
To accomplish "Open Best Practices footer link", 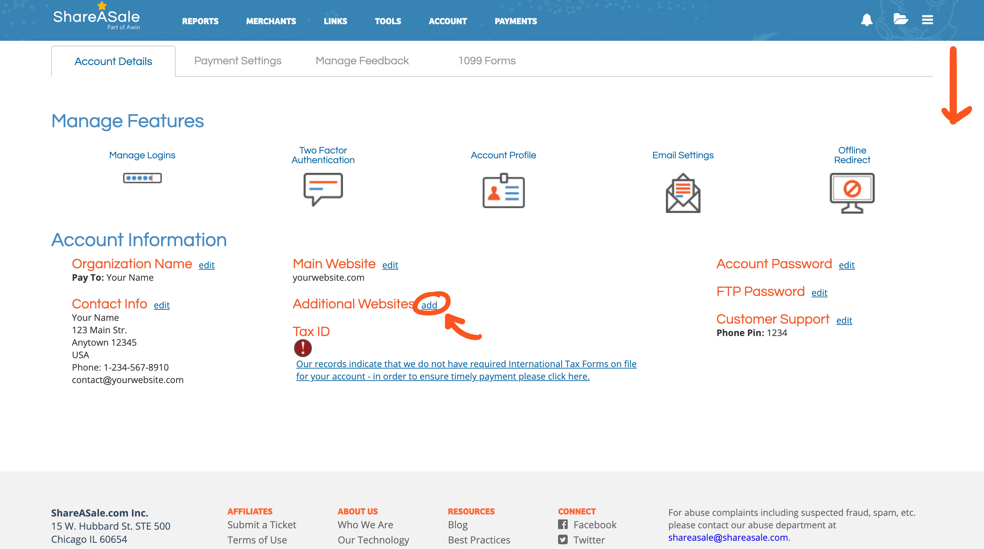I will coord(479,540).
